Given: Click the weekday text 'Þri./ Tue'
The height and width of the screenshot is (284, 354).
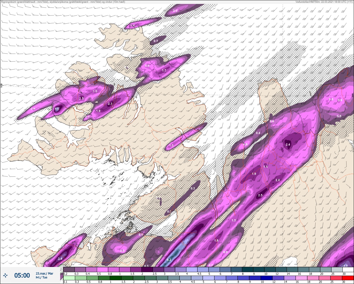Looking at the screenshot, I should click(41, 277).
